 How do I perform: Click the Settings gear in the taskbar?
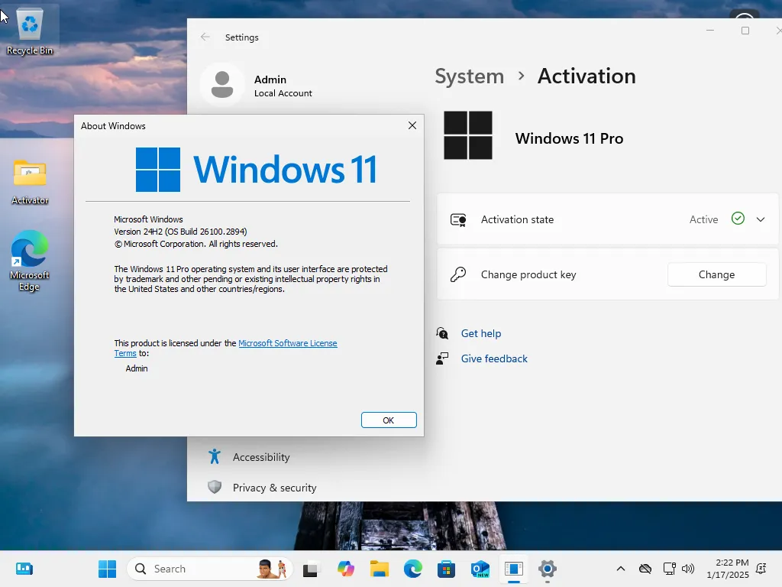pos(547,569)
